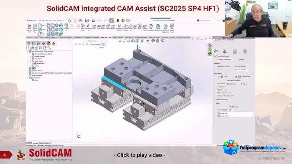
Task: Open the solidcam.com link at bottom right
Action: coord(271,158)
